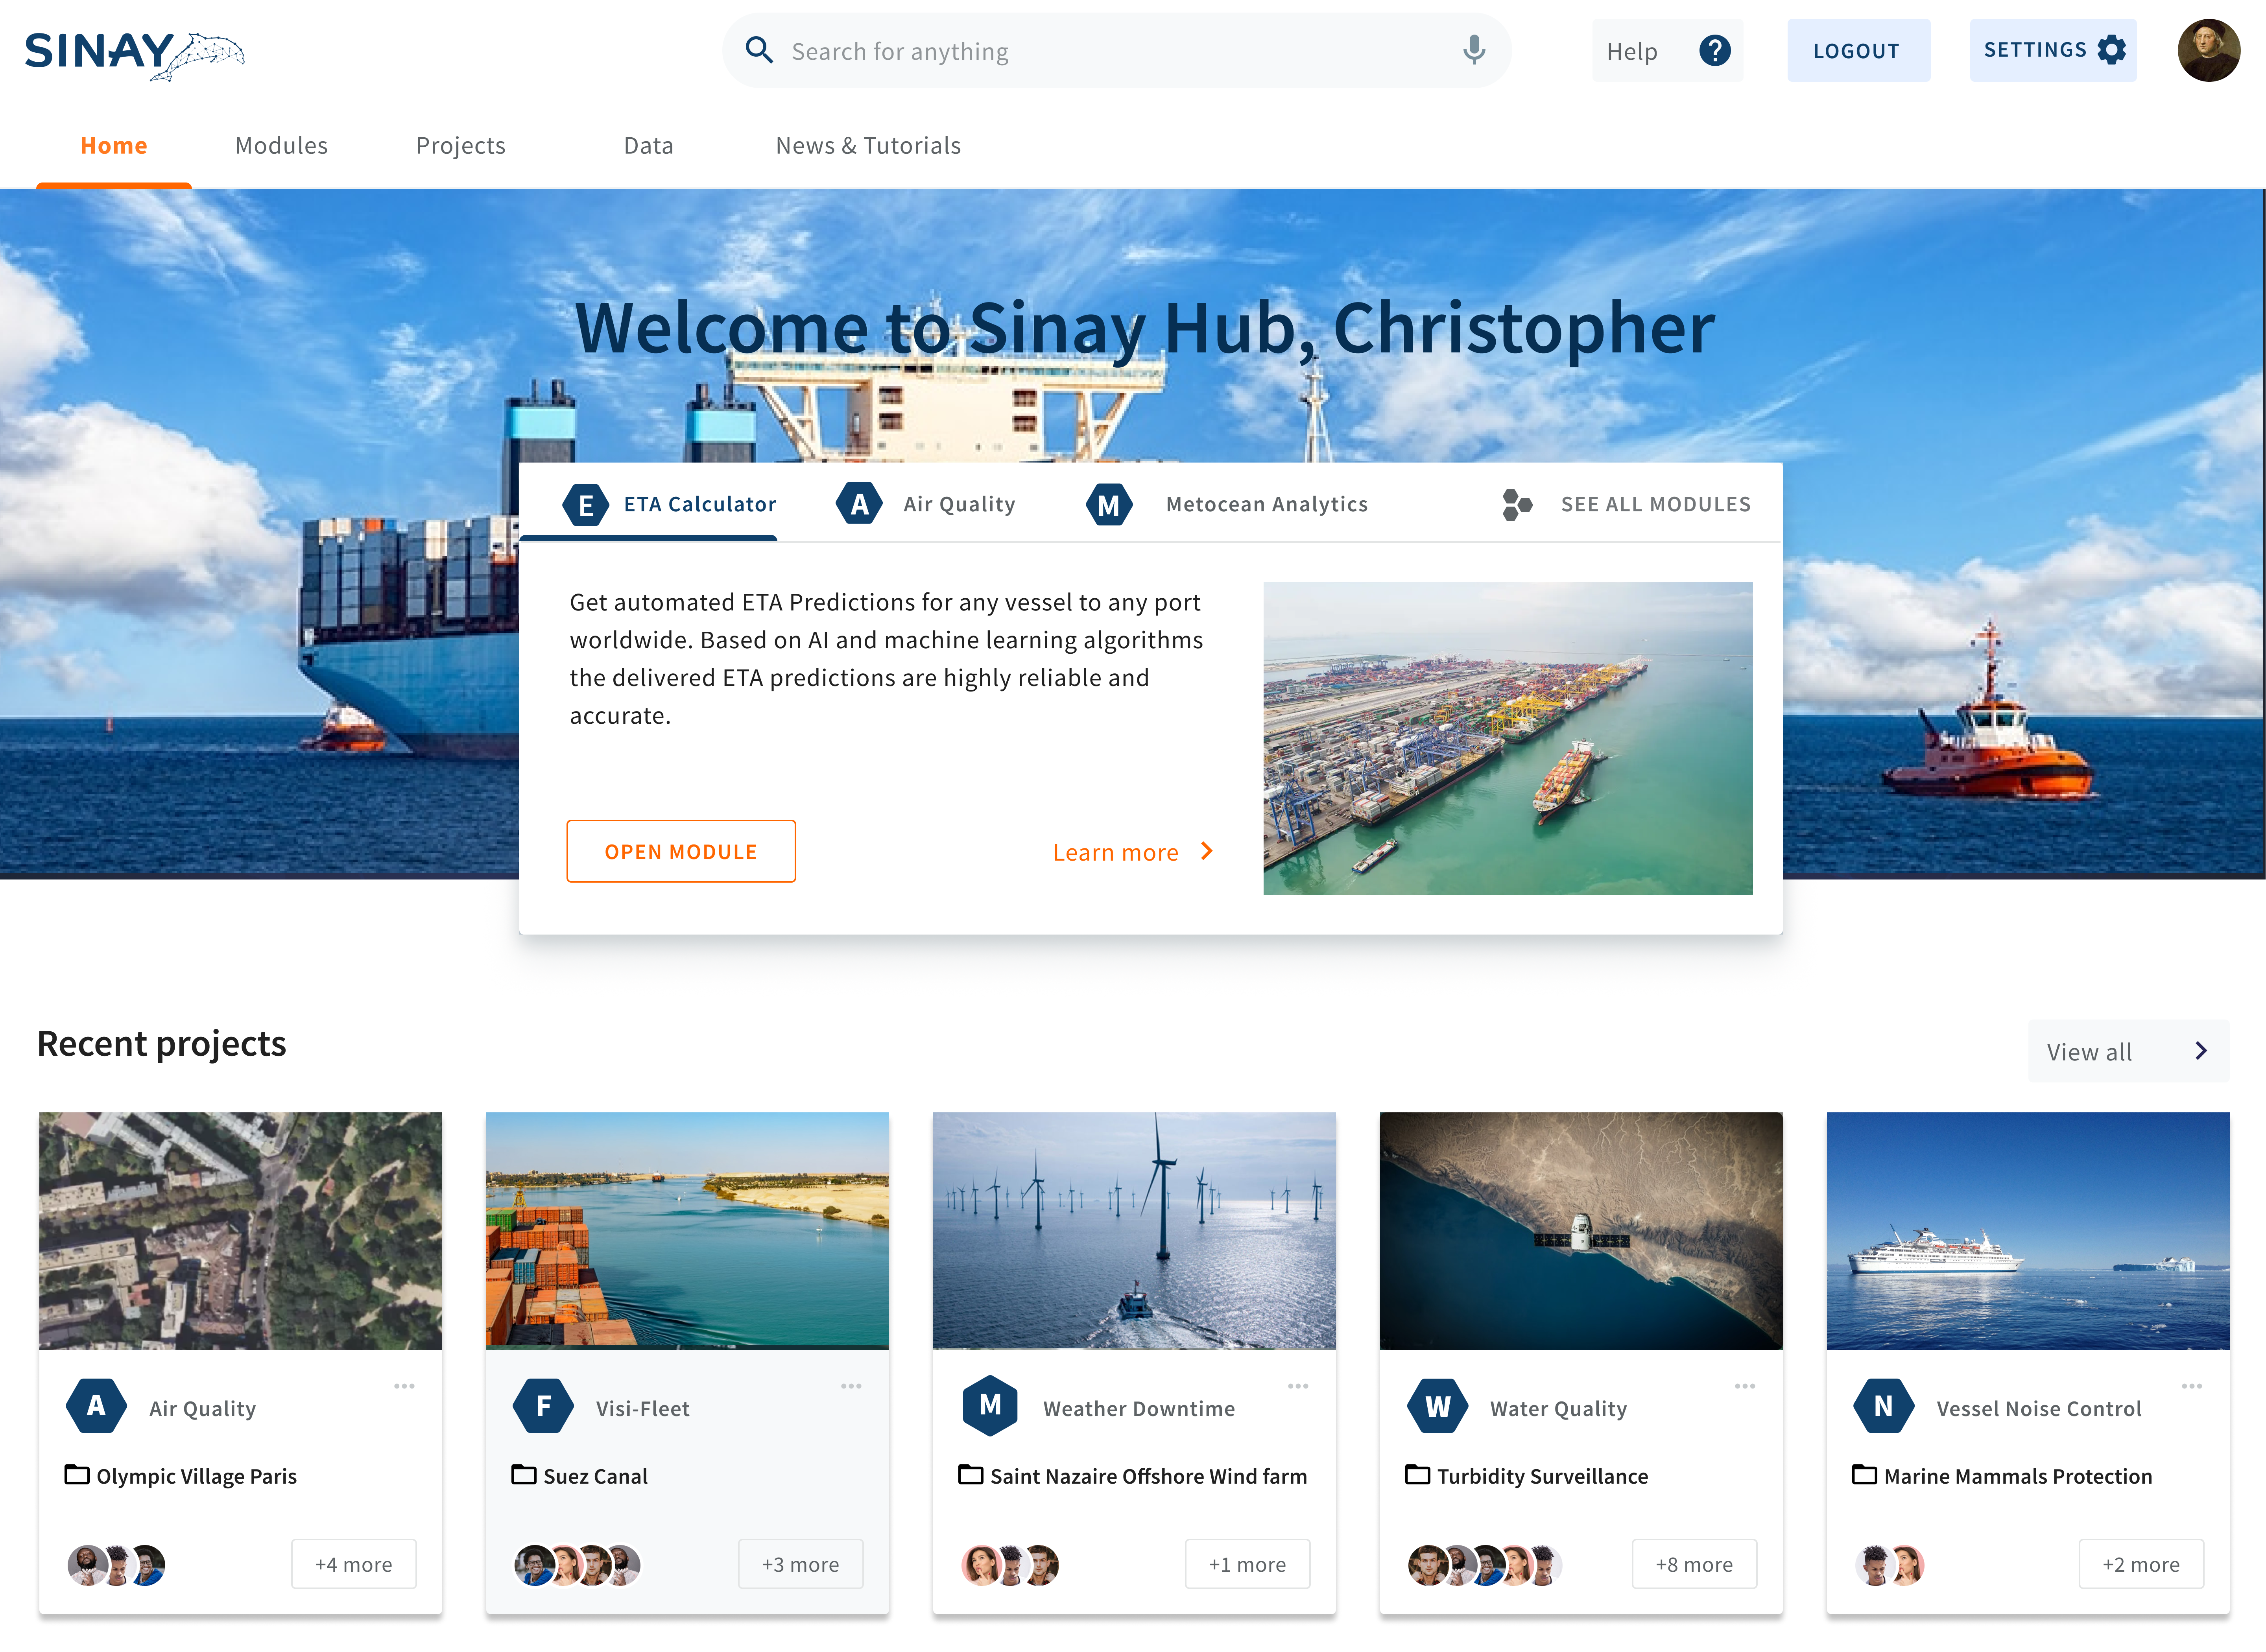Open the Projects tab
Viewport: 2266px width, 1652px height.
click(x=461, y=146)
